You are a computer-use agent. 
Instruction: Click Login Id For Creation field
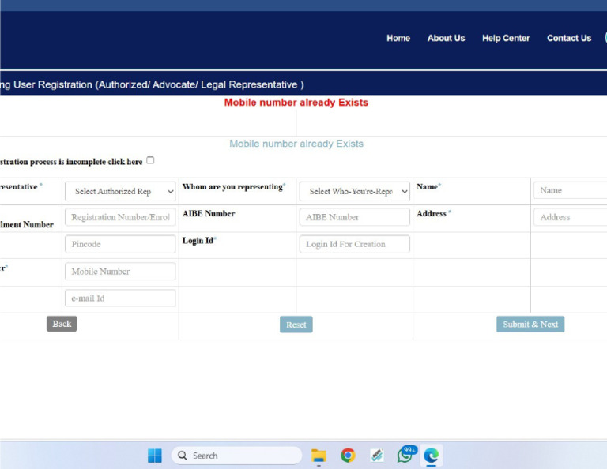click(355, 244)
